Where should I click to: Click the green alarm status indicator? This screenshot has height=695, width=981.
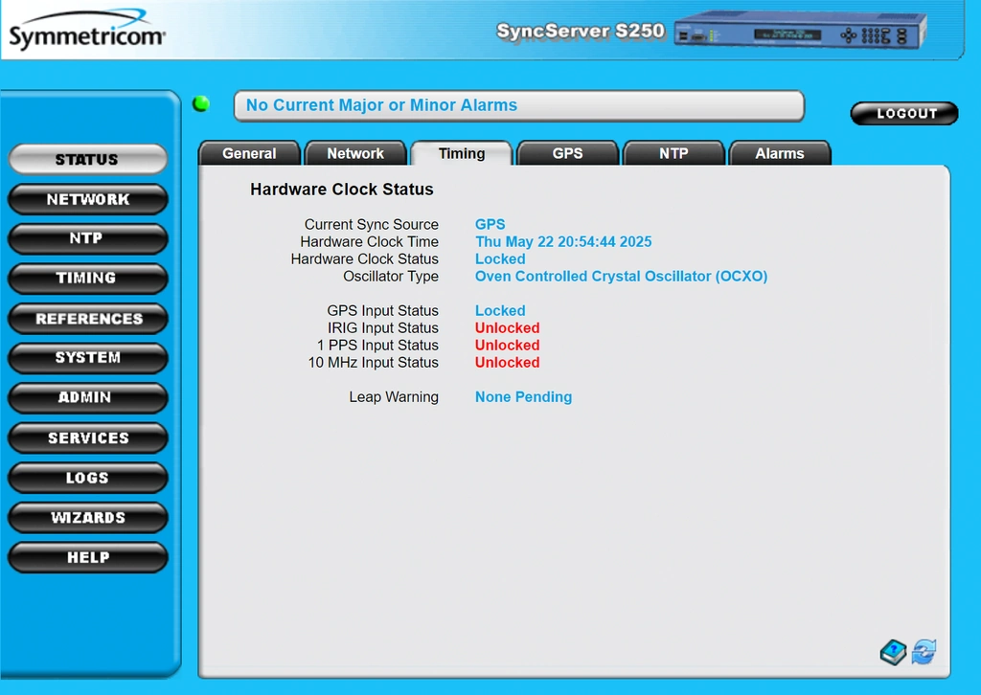click(x=201, y=103)
